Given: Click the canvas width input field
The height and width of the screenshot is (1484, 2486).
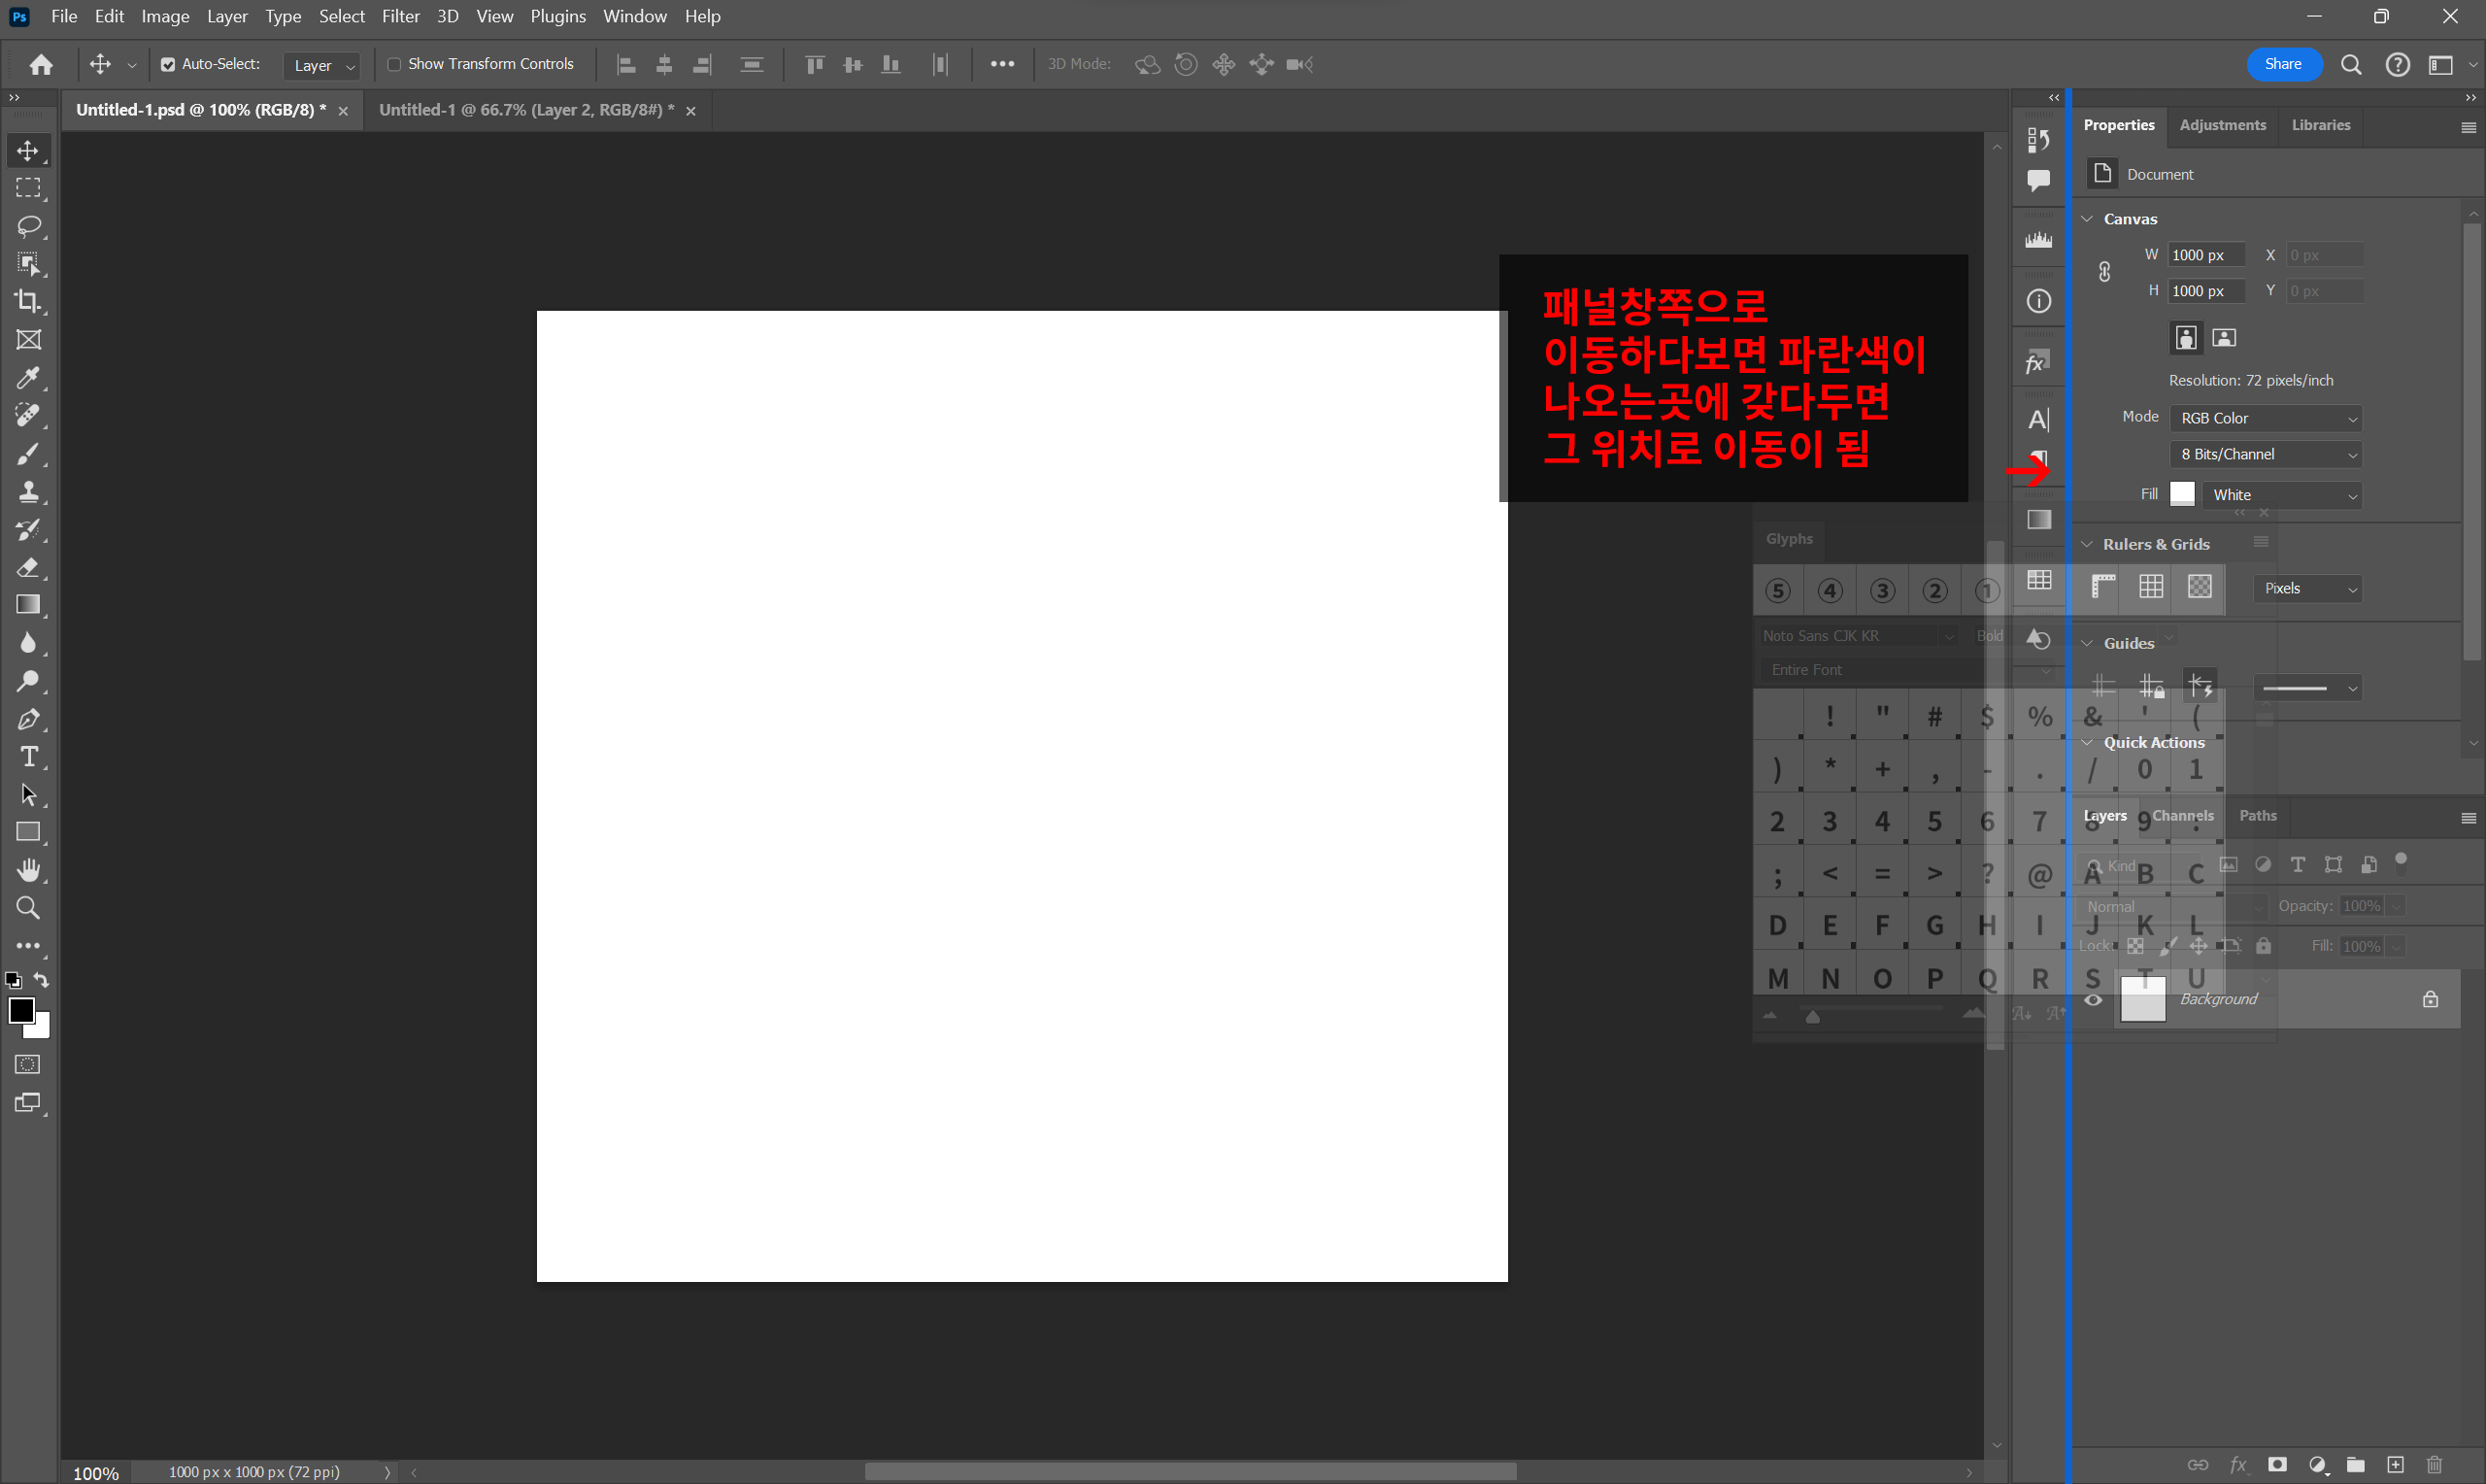Looking at the screenshot, I should pos(2205,255).
